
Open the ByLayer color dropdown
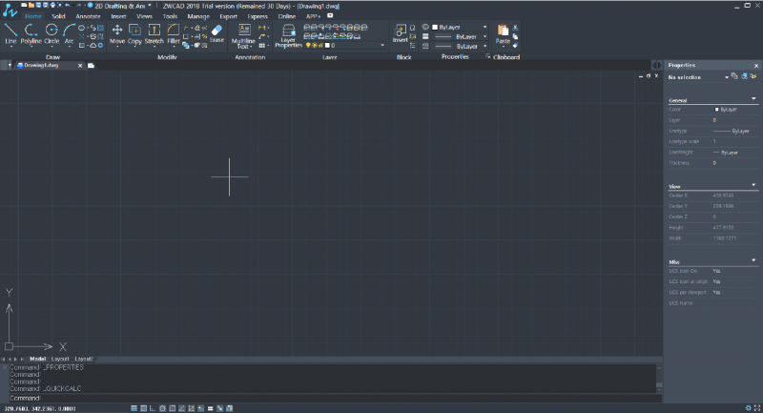485,28
